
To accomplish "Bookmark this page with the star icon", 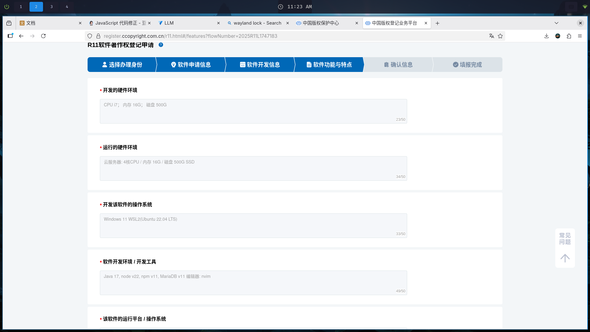I will 500,36.
